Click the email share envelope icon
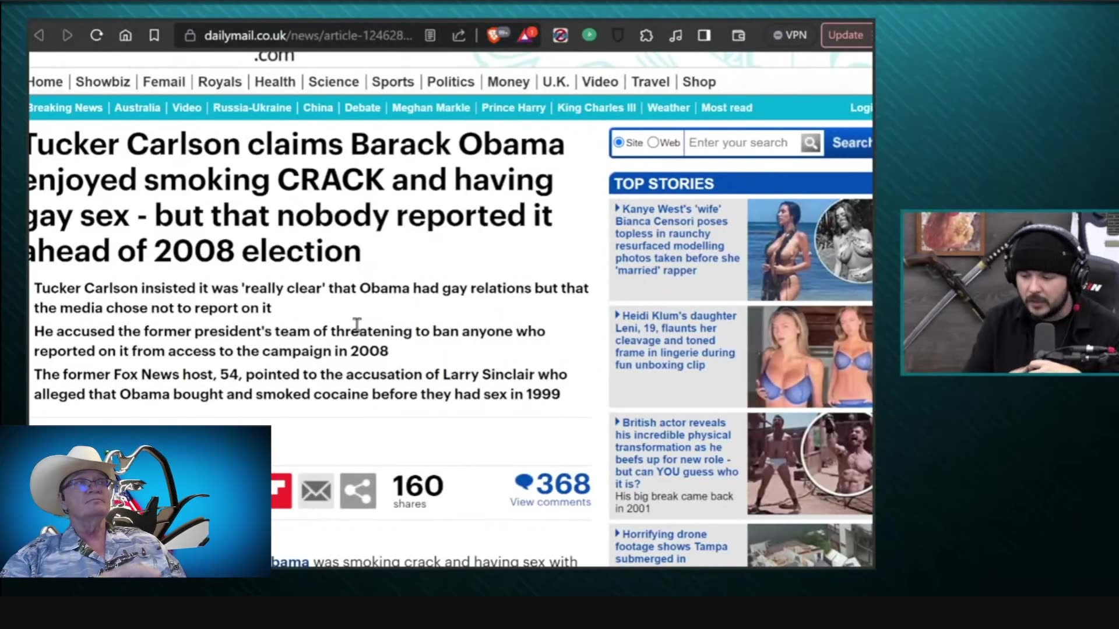Viewport: 1119px width, 629px height. [316, 491]
